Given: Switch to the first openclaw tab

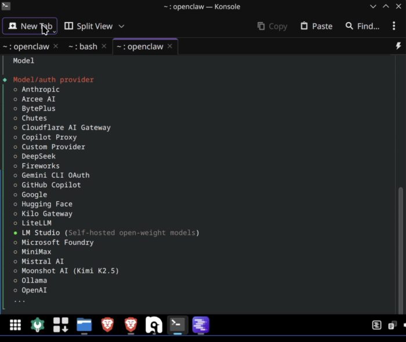Looking at the screenshot, I should click(26, 46).
